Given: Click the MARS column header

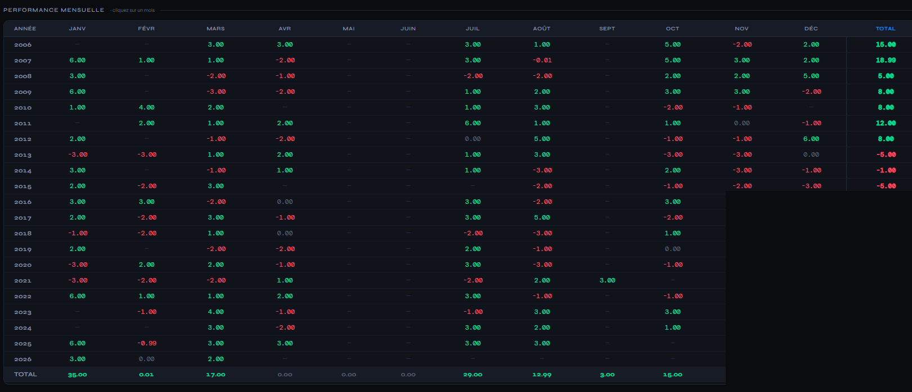Looking at the screenshot, I should pos(215,29).
